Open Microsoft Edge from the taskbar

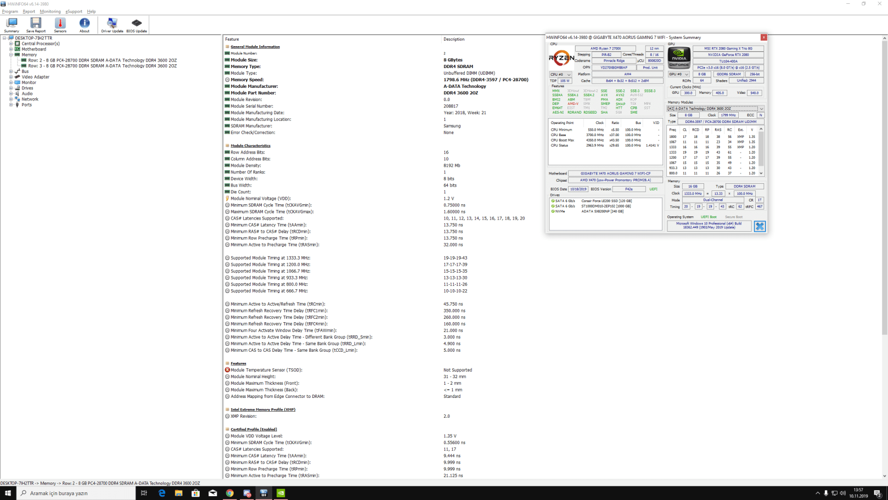(x=162, y=493)
